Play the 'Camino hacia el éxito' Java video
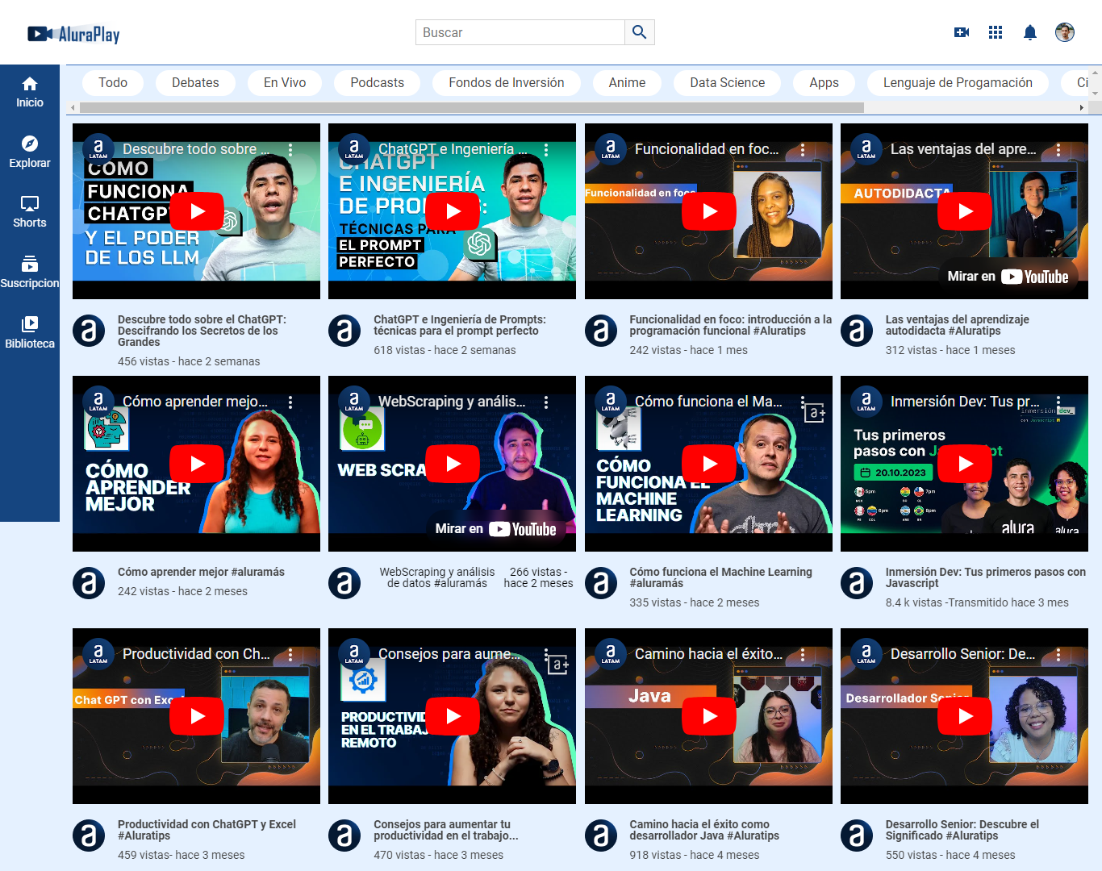The height and width of the screenshot is (871, 1102). pos(709,716)
